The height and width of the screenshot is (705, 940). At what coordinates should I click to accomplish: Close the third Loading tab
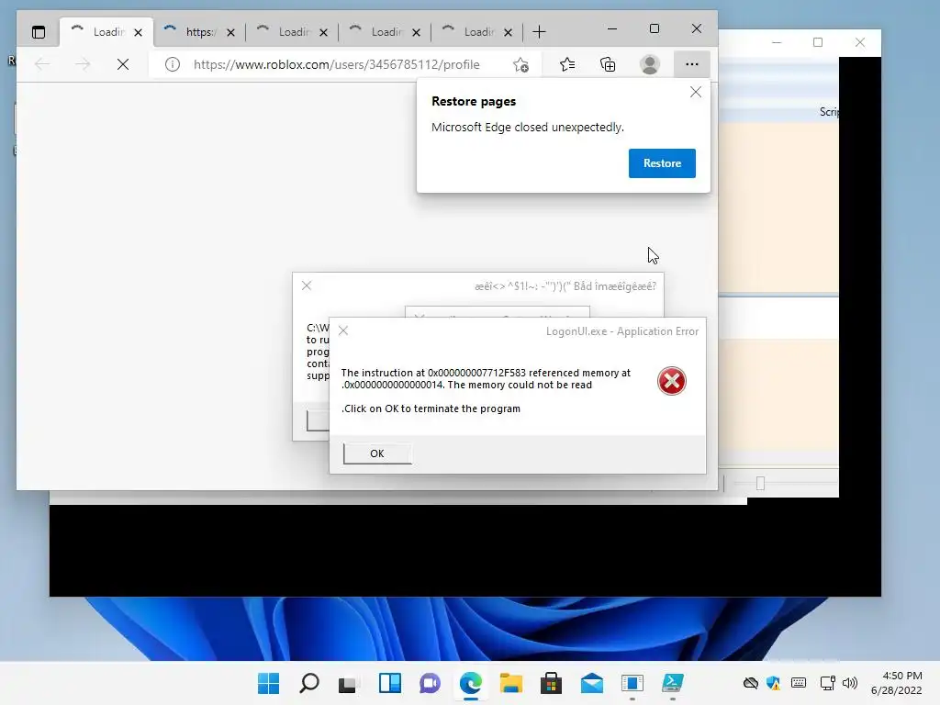[x=323, y=32]
